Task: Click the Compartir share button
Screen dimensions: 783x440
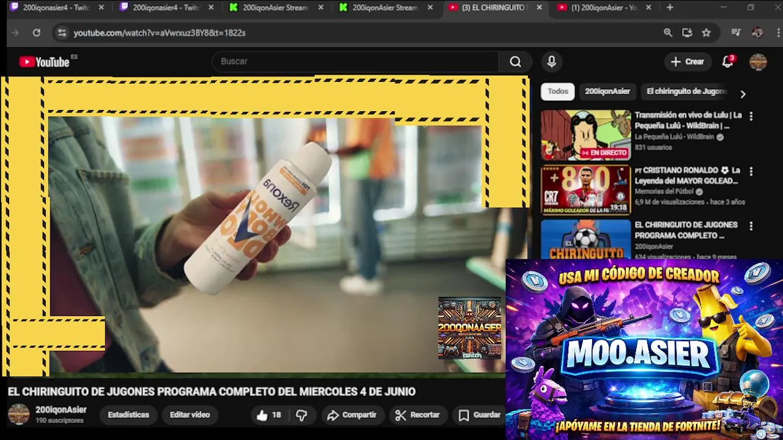Action: pos(352,415)
